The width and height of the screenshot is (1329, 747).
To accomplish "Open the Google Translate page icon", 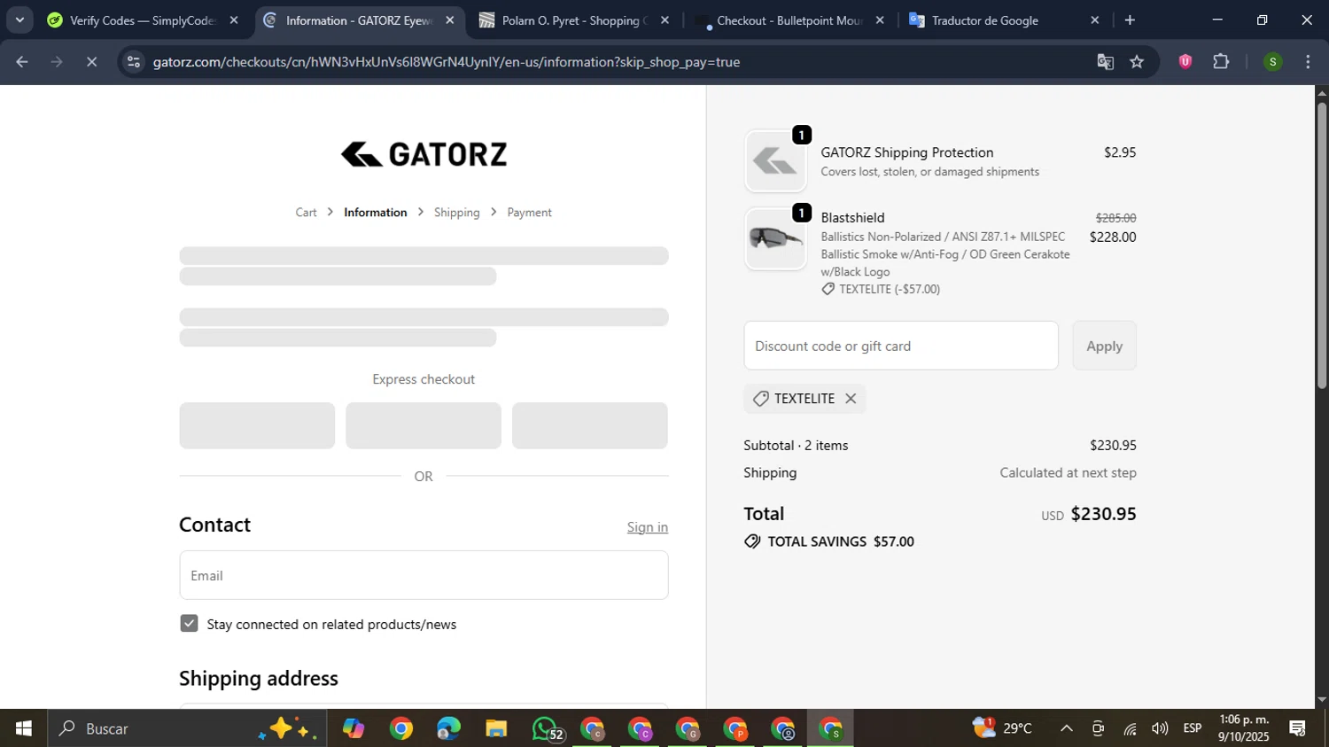I will [1105, 62].
